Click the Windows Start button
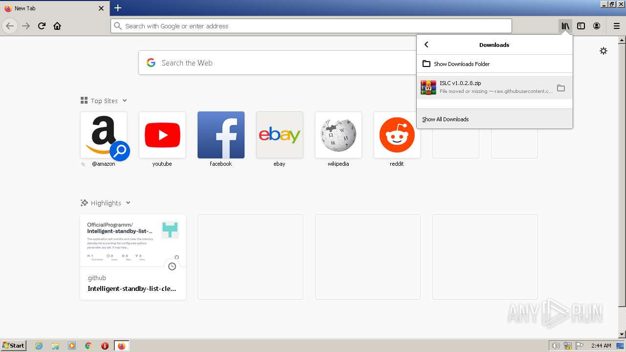Image resolution: width=626 pixels, height=352 pixels. click(x=13, y=346)
